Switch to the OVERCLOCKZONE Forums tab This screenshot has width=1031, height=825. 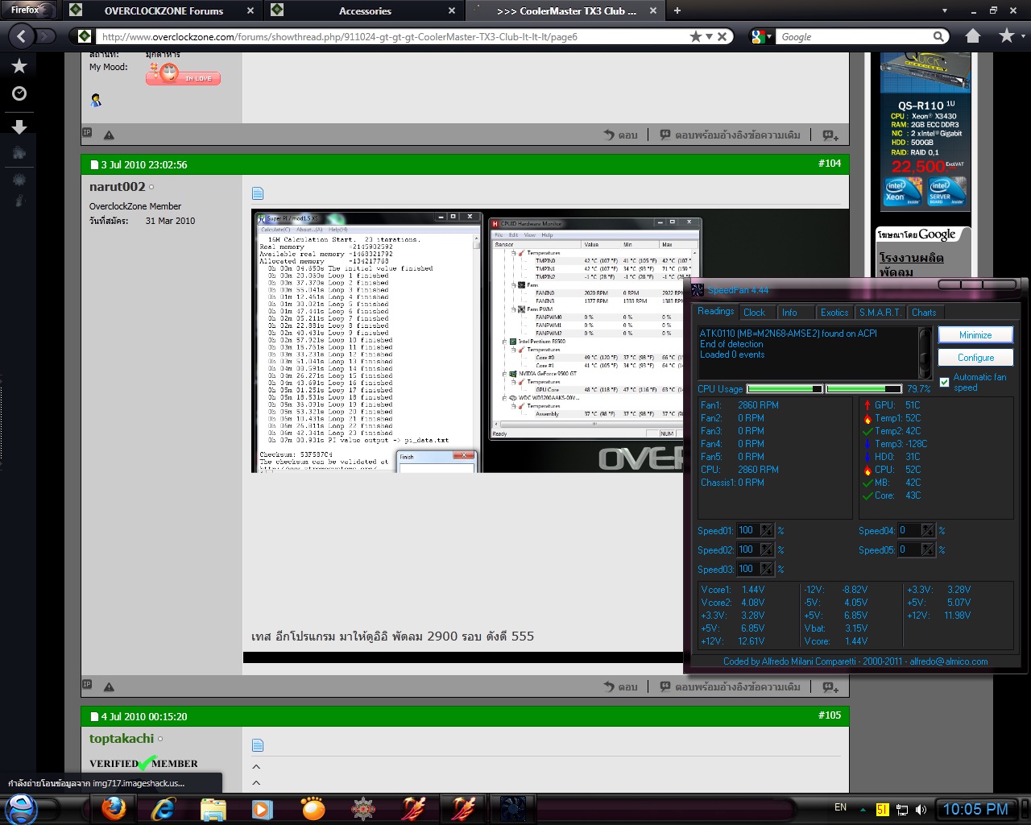point(163,10)
